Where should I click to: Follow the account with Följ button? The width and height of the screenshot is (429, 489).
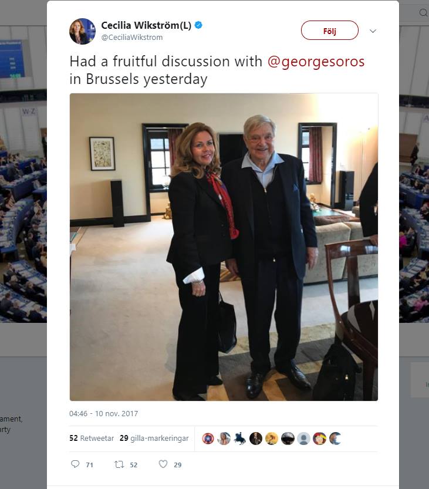(x=330, y=31)
